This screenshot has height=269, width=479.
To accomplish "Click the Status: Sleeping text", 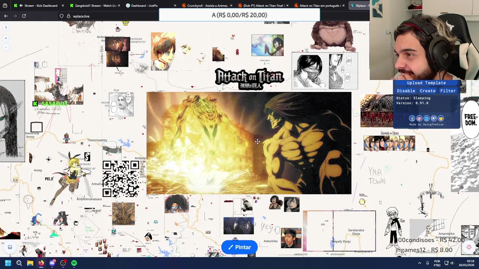I will (413, 98).
